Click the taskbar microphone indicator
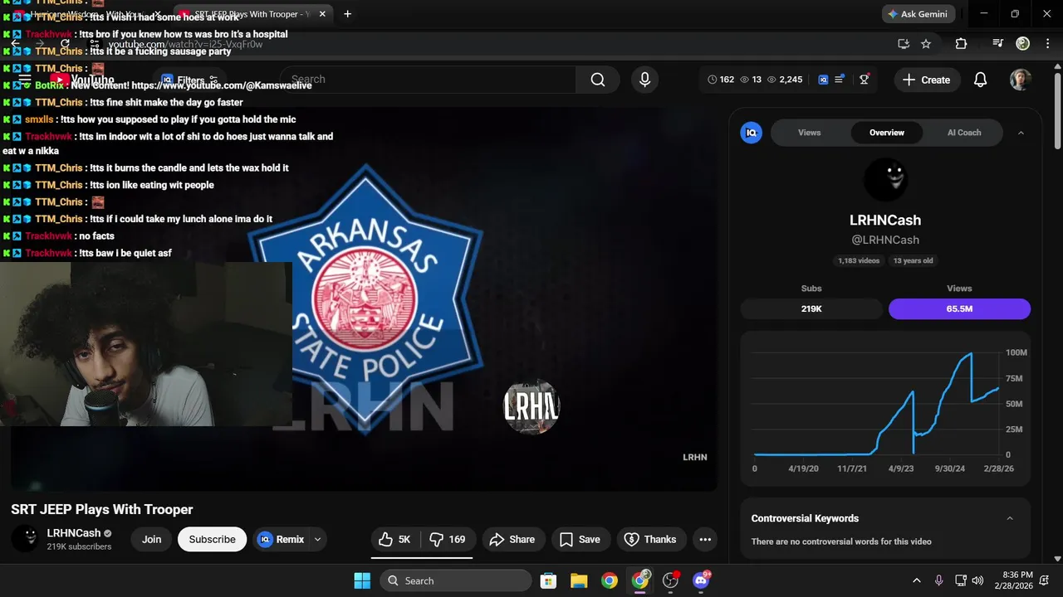Screen dimensions: 1063x597 click(x=939, y=580)
